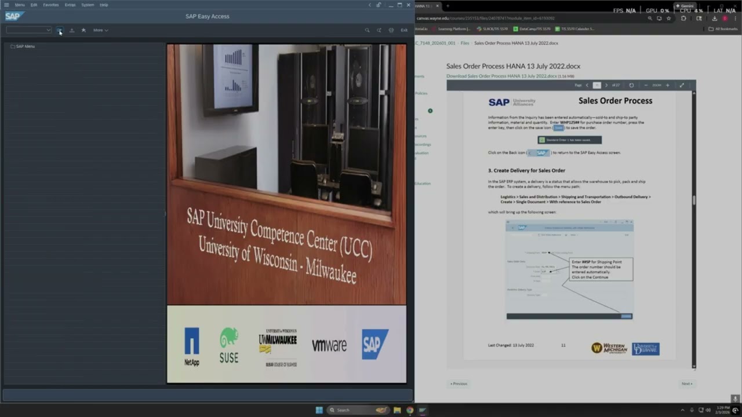Click the SAP menu toolbar icon under cursor
Viewport: 742px width, 417px height.
point(59,30)
